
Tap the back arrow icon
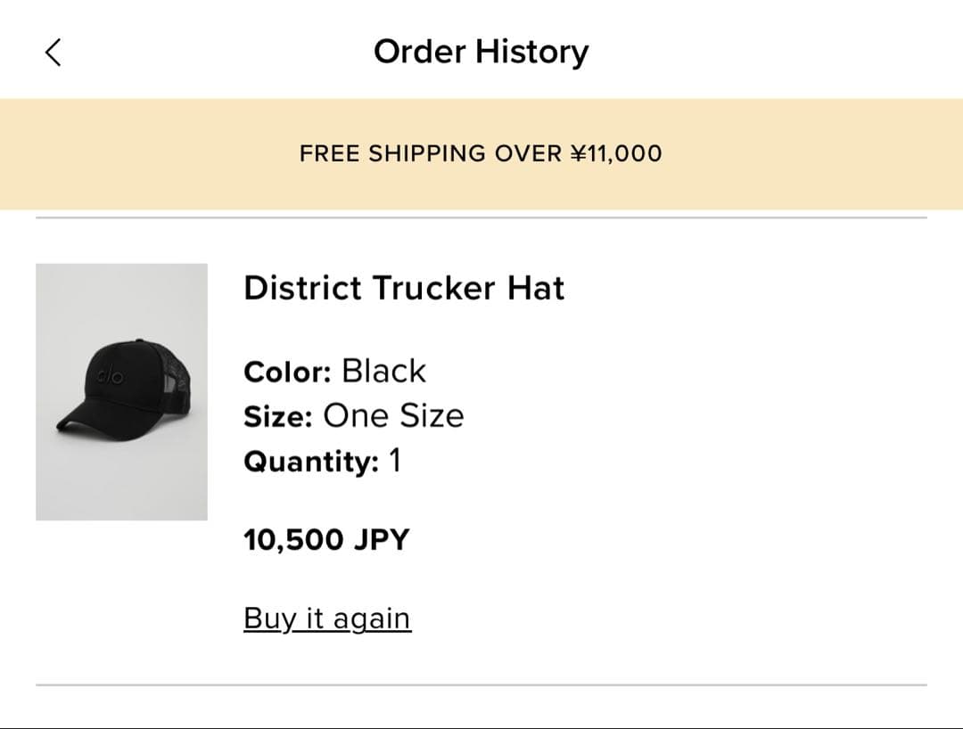tap(53, 53)
